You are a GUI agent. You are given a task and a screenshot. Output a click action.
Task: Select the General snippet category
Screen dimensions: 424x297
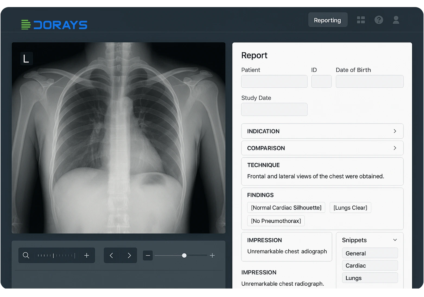(370, 253)
